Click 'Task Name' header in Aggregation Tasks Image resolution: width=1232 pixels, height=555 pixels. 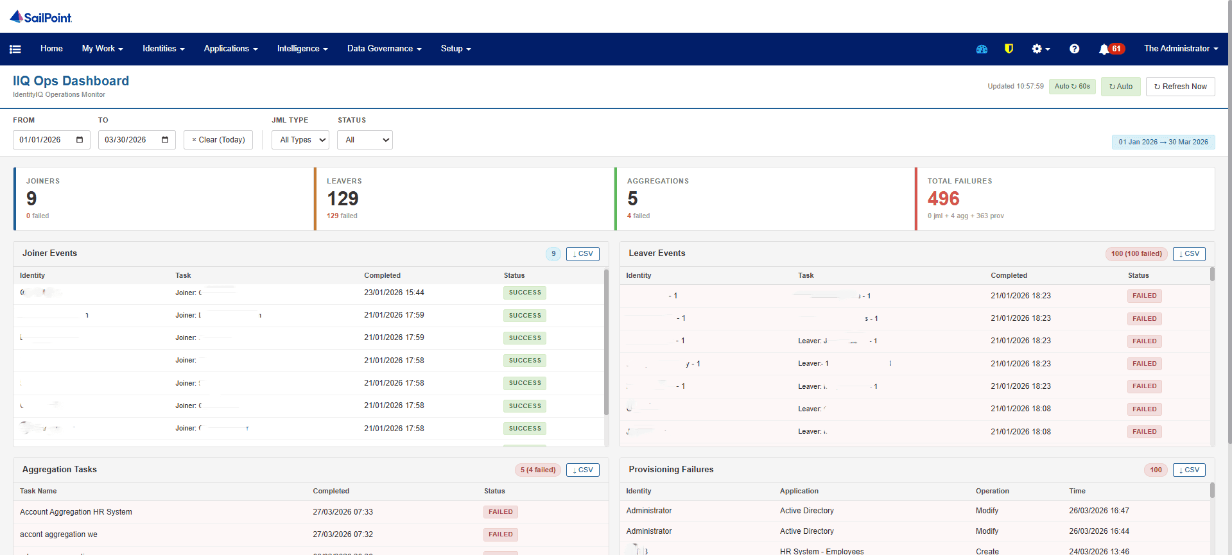tap(38, 491)
